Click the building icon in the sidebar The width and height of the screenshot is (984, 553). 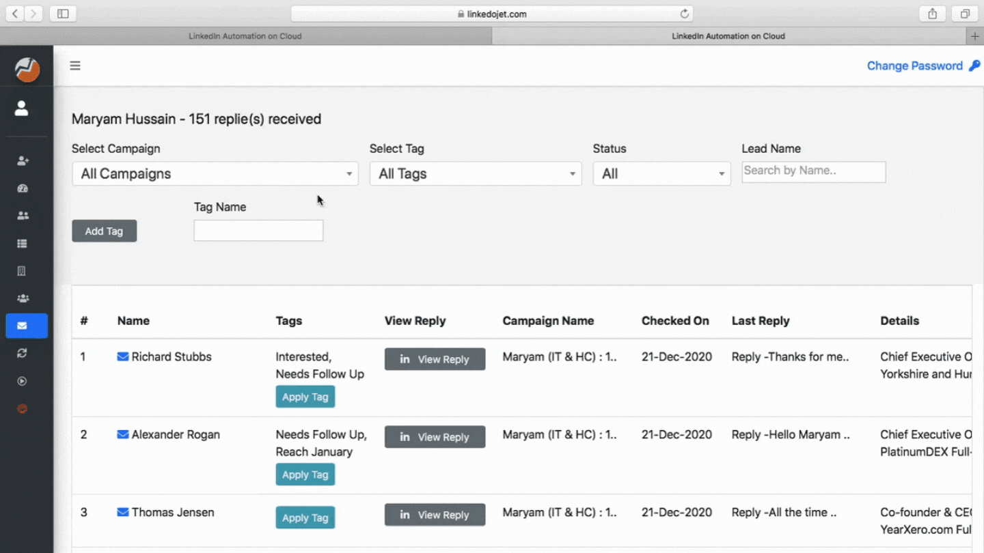tap(21, 271)
